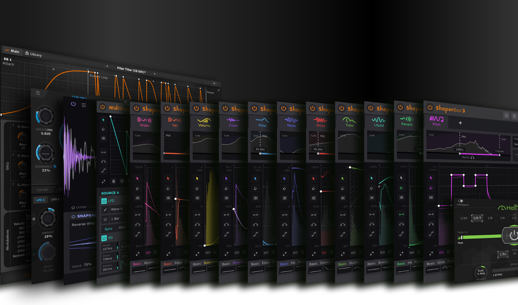Click the dice randomize icon in MidiShaper
The height and width of the screenshot is (305, 518).
click(x=122, y=181)
